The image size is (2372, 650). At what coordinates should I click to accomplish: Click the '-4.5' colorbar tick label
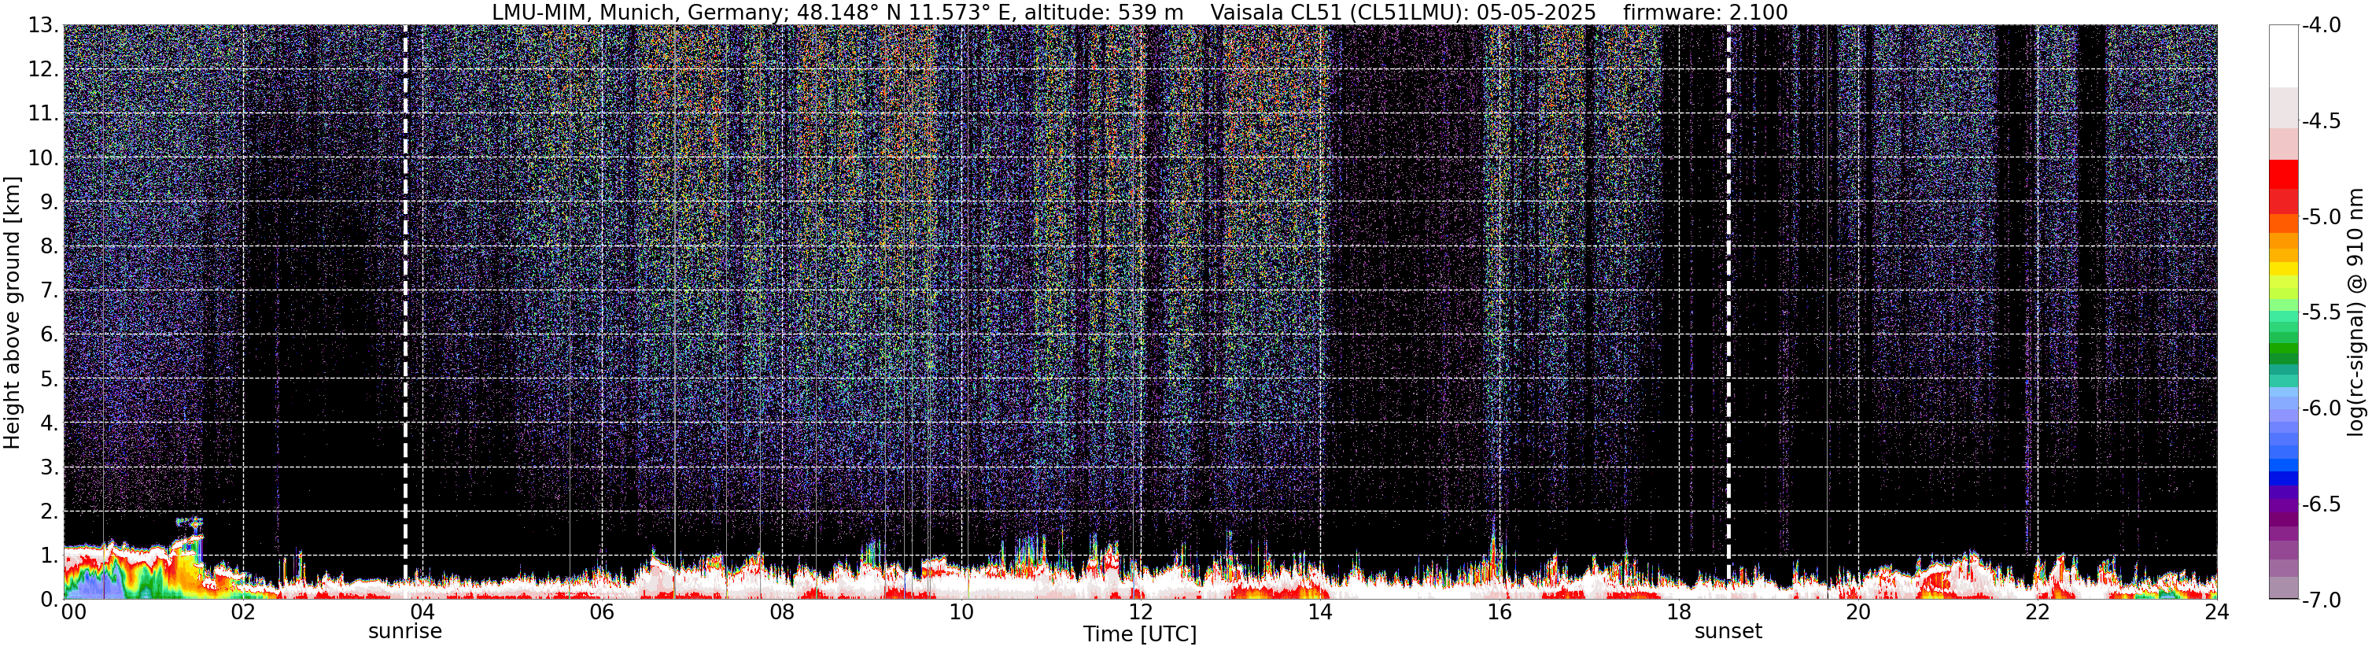coord(2322,120)
